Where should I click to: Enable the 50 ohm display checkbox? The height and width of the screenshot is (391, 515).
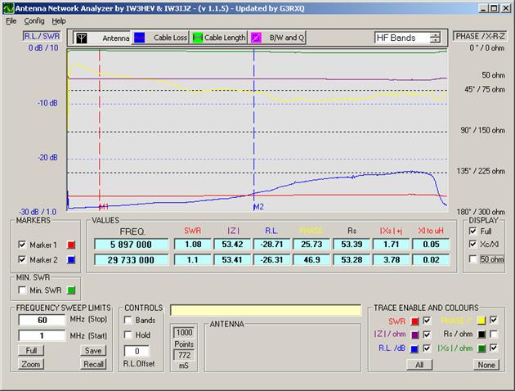click(474, 259)
